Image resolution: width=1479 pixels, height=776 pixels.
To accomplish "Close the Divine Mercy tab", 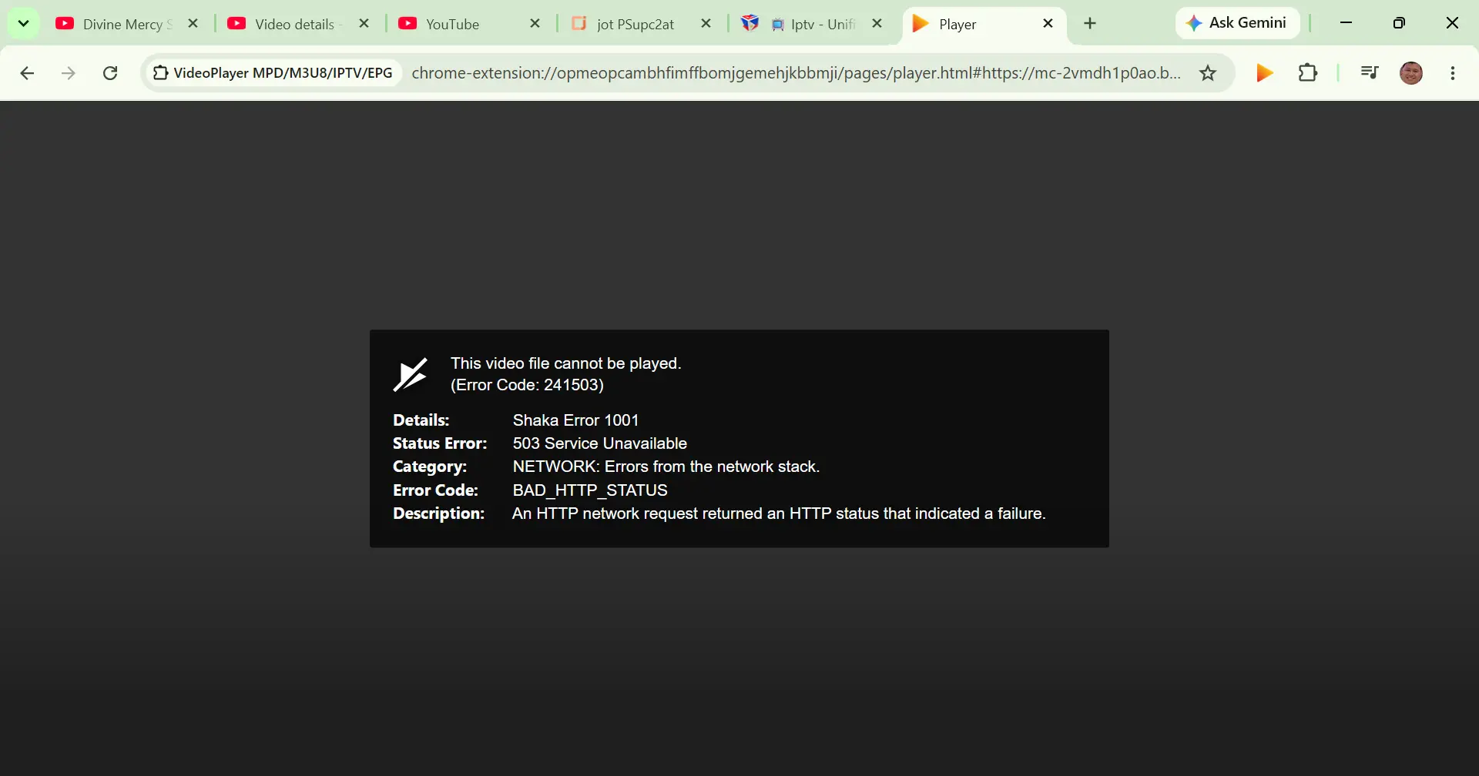I will pos(193,24).
